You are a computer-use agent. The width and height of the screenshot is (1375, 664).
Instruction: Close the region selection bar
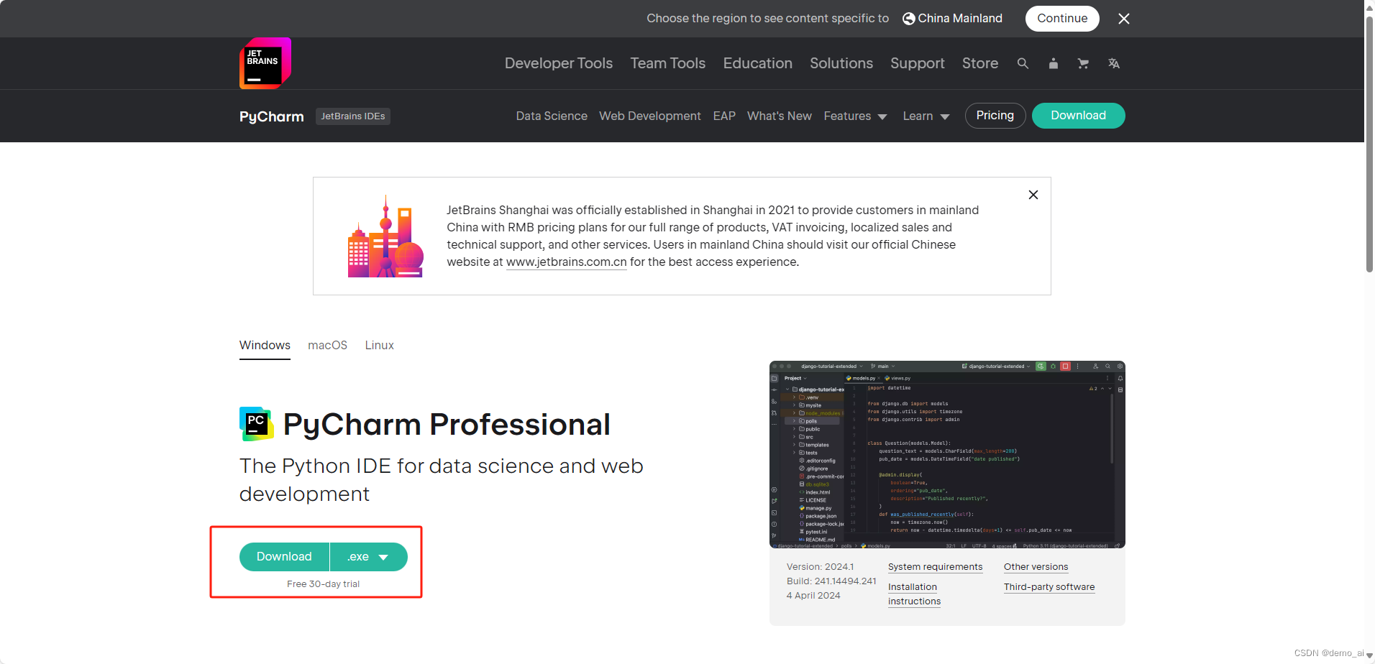1124,19
